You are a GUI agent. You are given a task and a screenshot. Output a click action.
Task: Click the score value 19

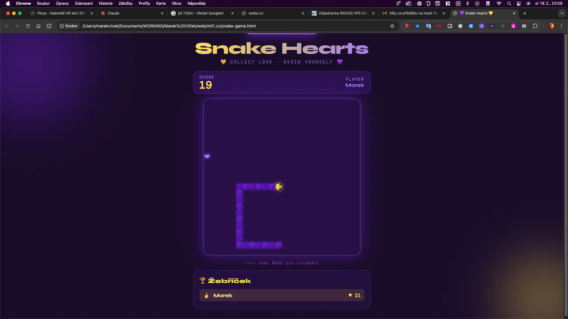coord(206,85)
